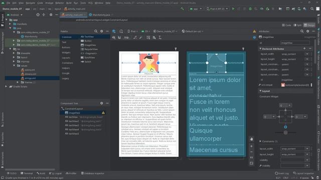This screenshot has height=180, width=321.
Task: Open the Refactor menu
Action: 60,3
